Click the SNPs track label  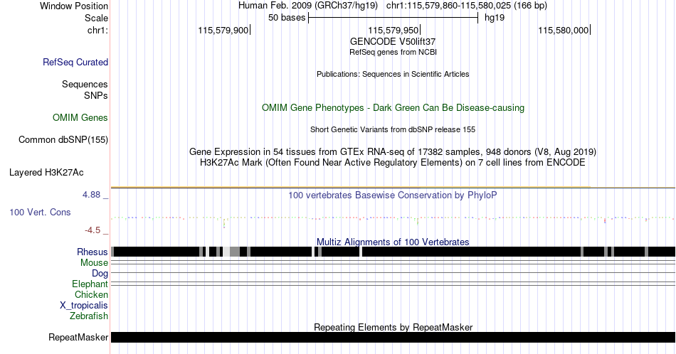[96, 95]
